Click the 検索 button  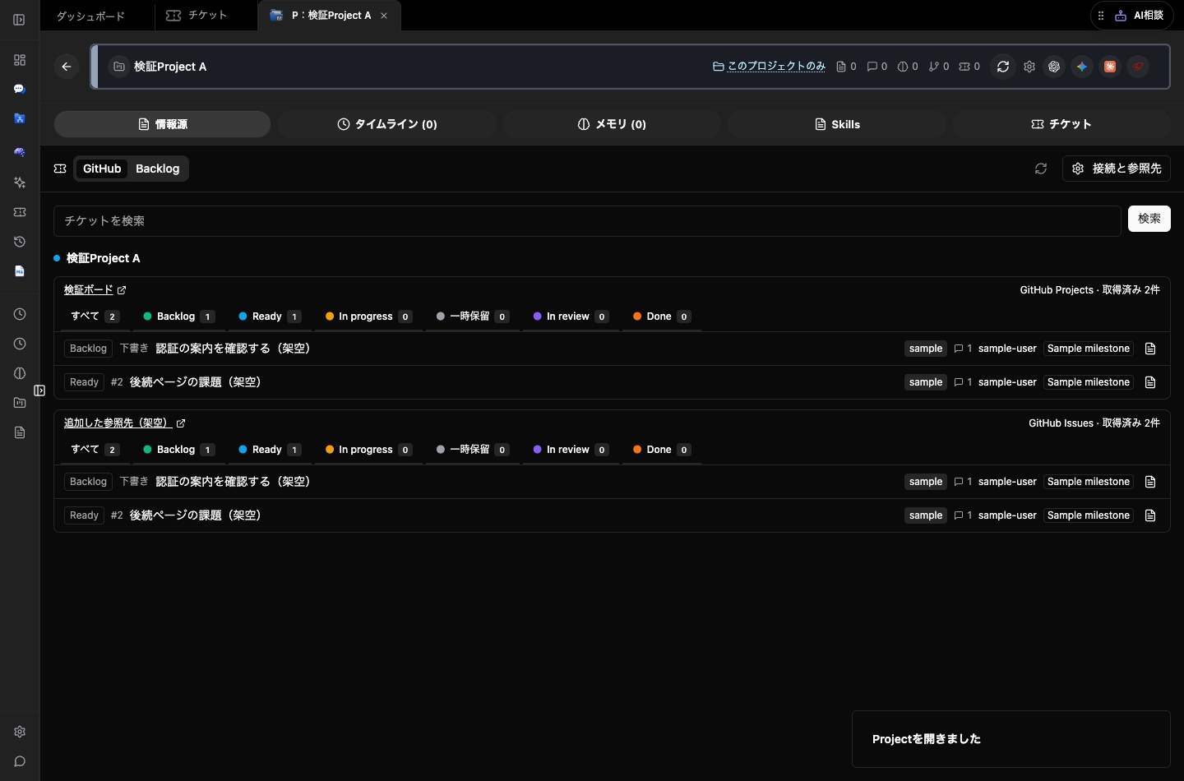[x=1149, y=219]
